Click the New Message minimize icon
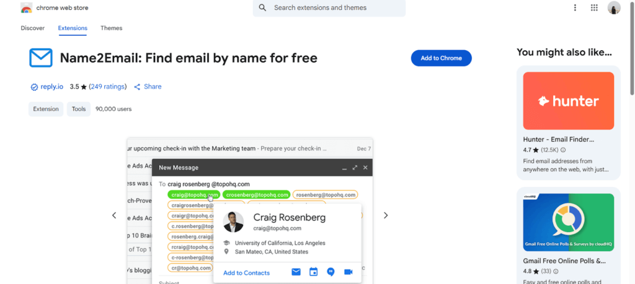Screen dimensions: 635x284 pos(344,168)
